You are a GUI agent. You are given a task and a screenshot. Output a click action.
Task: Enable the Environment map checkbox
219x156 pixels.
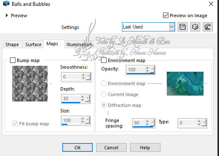pos(104,60)
